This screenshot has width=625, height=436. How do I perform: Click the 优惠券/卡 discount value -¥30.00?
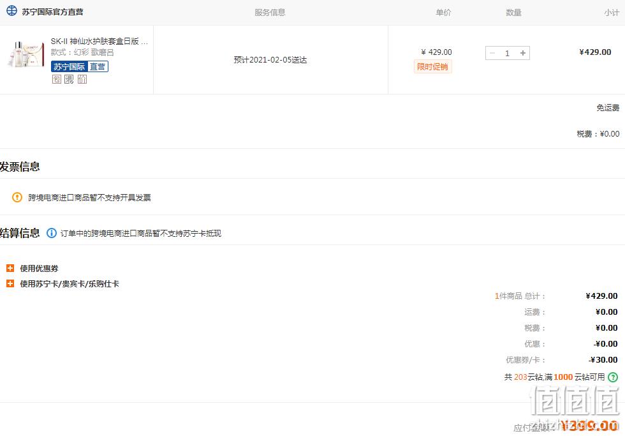603,360
